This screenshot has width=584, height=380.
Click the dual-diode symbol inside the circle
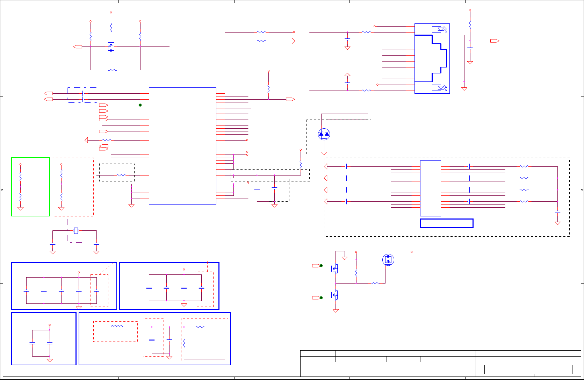click(x=324, y=134)
